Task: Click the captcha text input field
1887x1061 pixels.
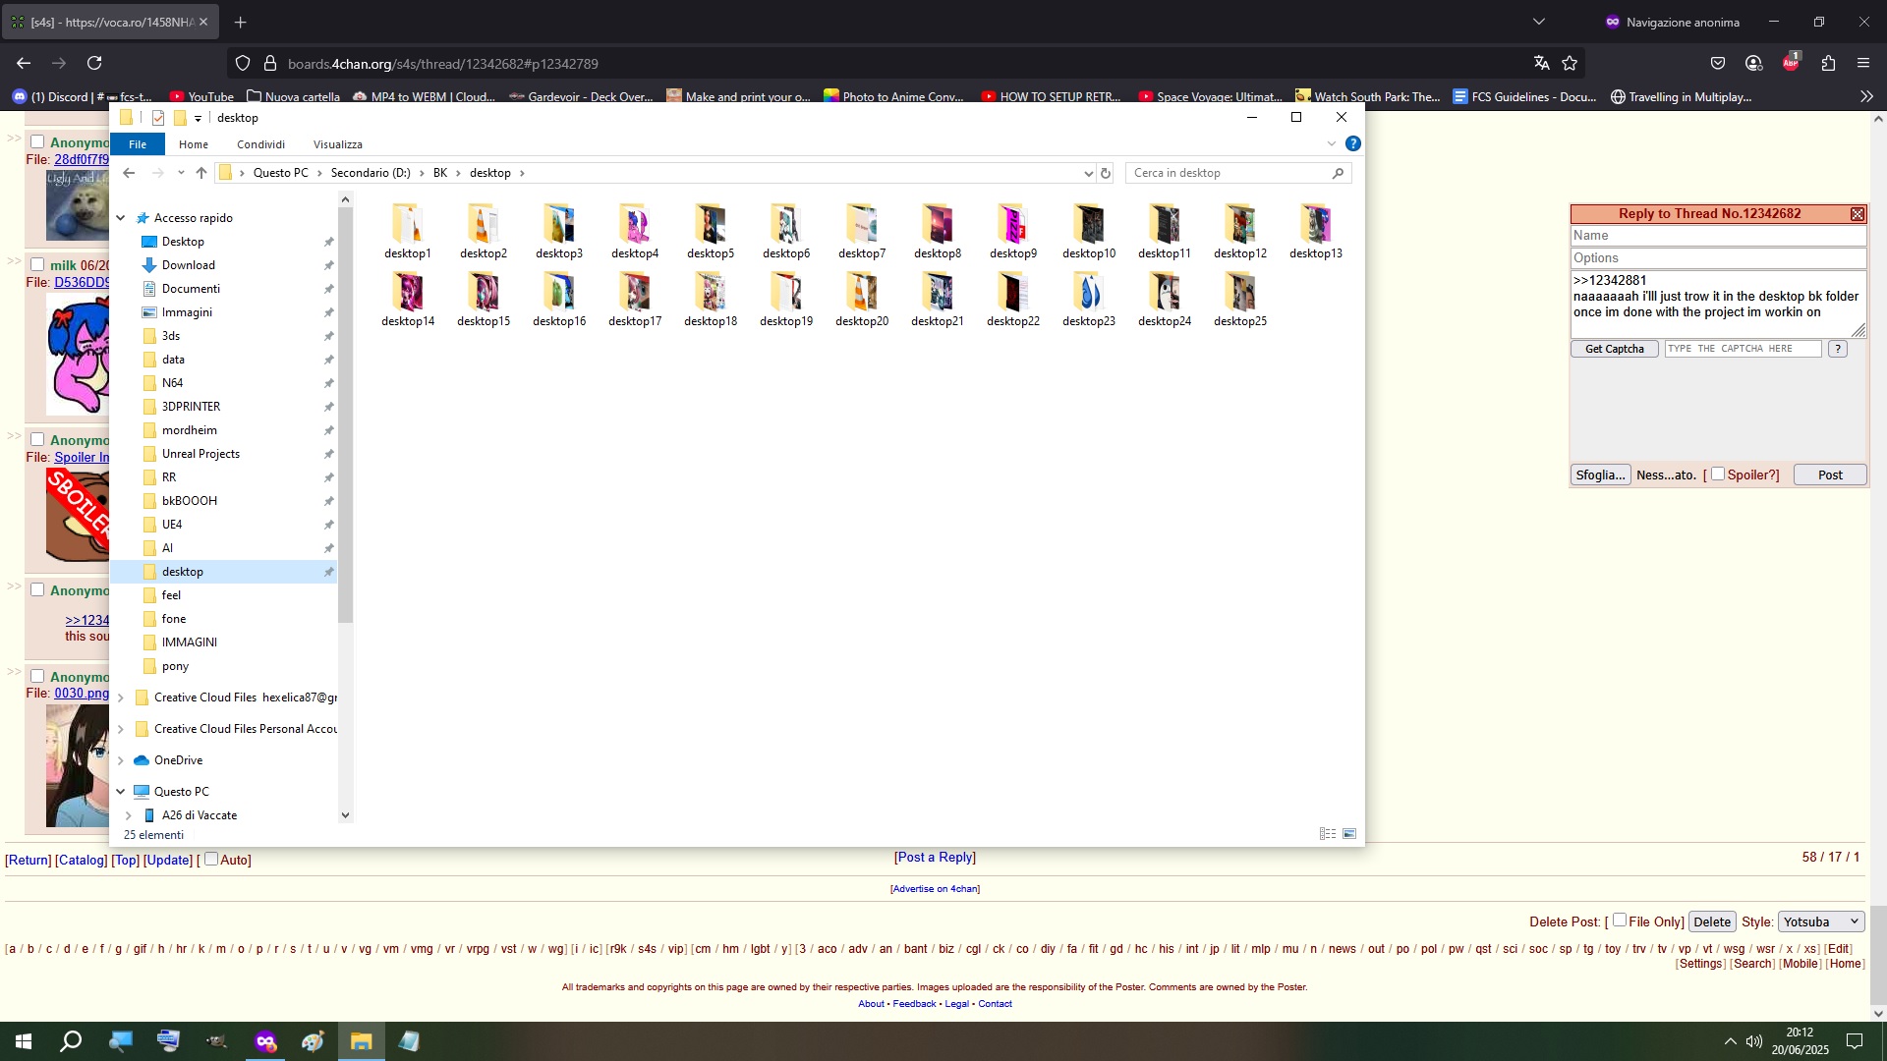Action: 1744,349
